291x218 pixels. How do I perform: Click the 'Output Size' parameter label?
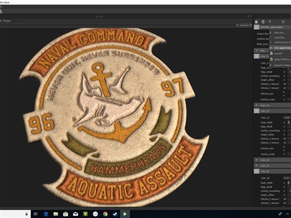coord(262,34)
